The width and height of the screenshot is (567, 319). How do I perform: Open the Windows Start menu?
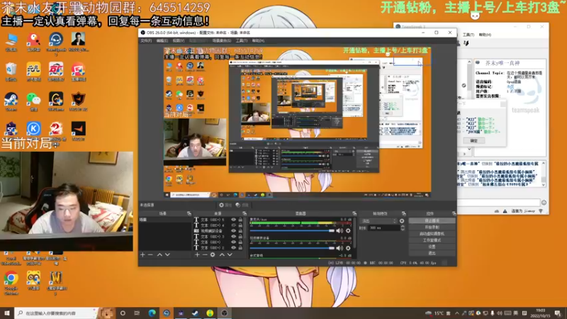(6, 313)
